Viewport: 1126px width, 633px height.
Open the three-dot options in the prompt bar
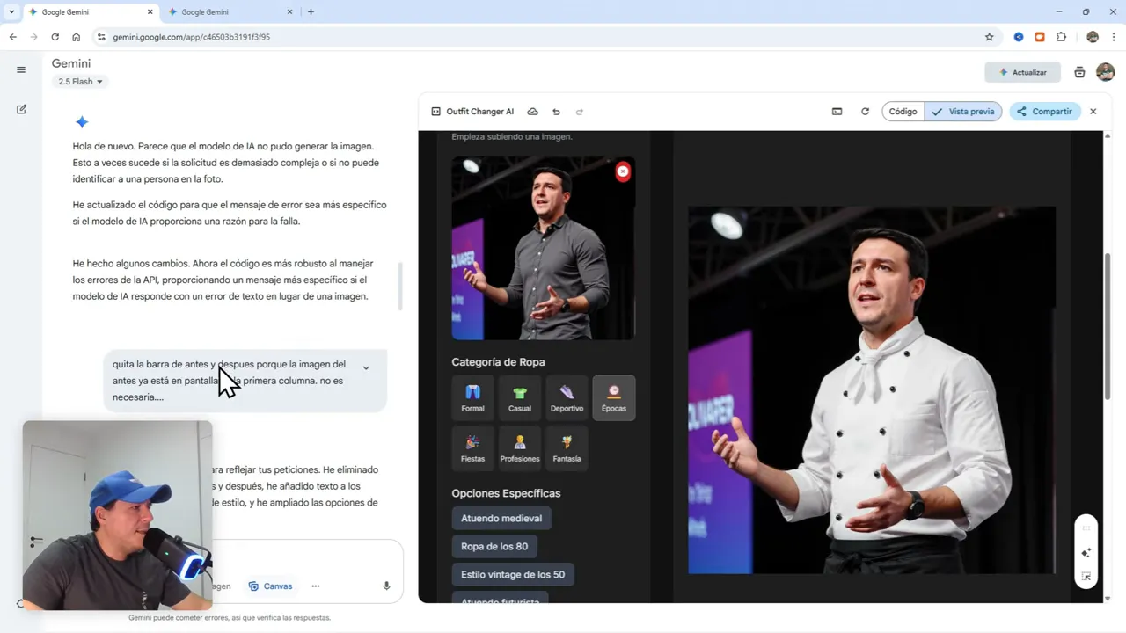[315, 586]
